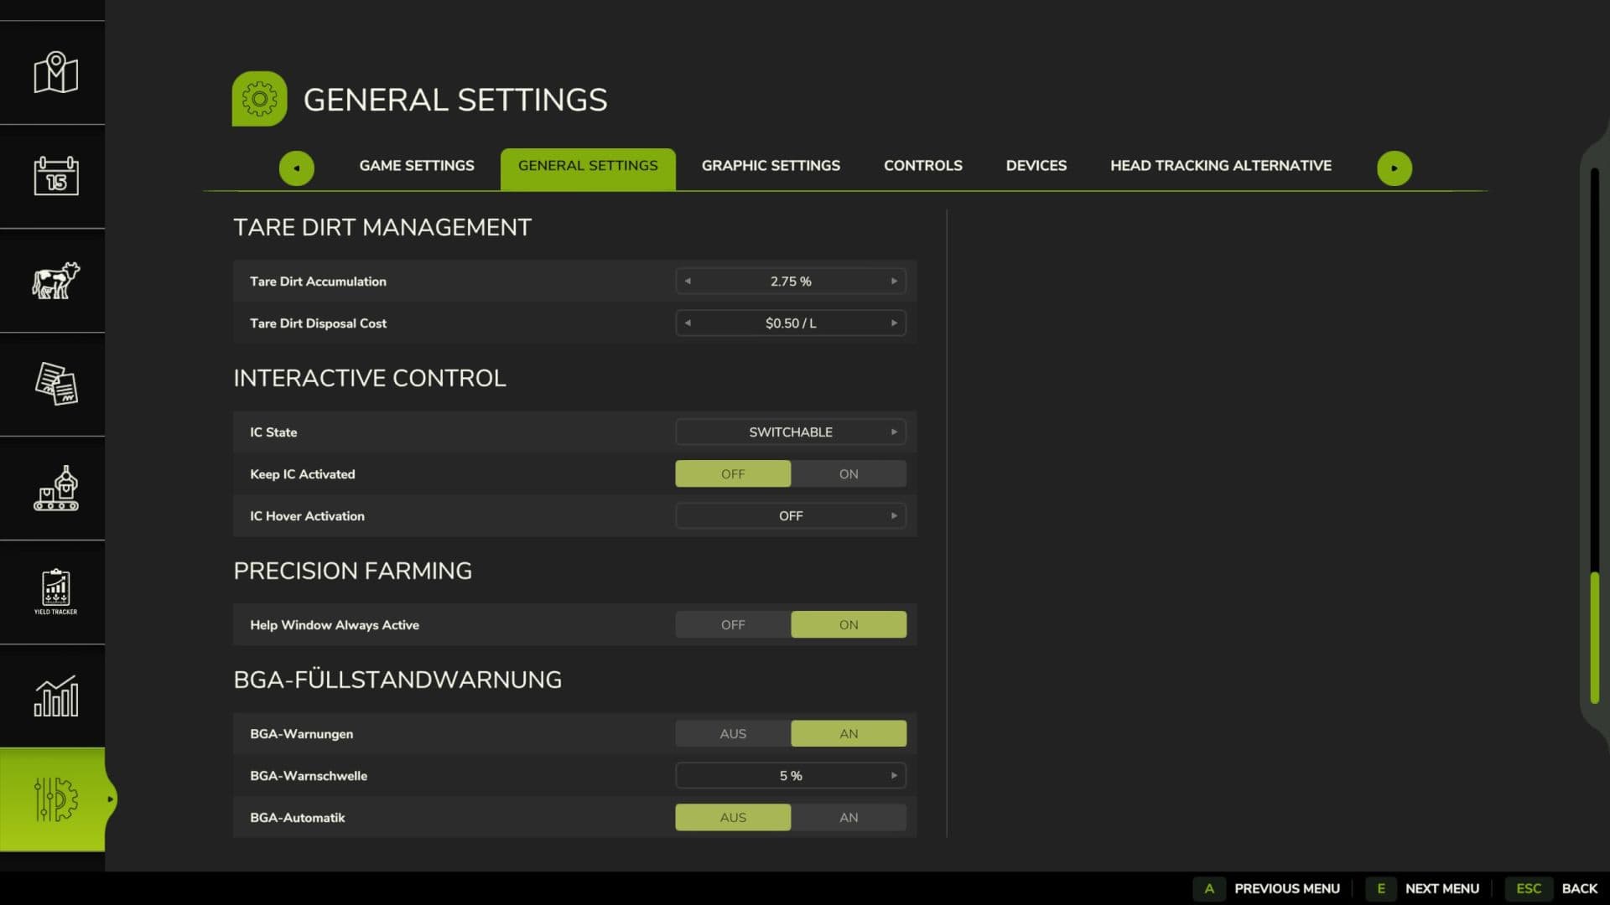Open the production chains icon

pos(55,488)
